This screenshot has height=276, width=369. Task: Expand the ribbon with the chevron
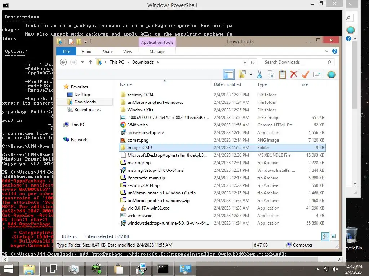point(326,51)
